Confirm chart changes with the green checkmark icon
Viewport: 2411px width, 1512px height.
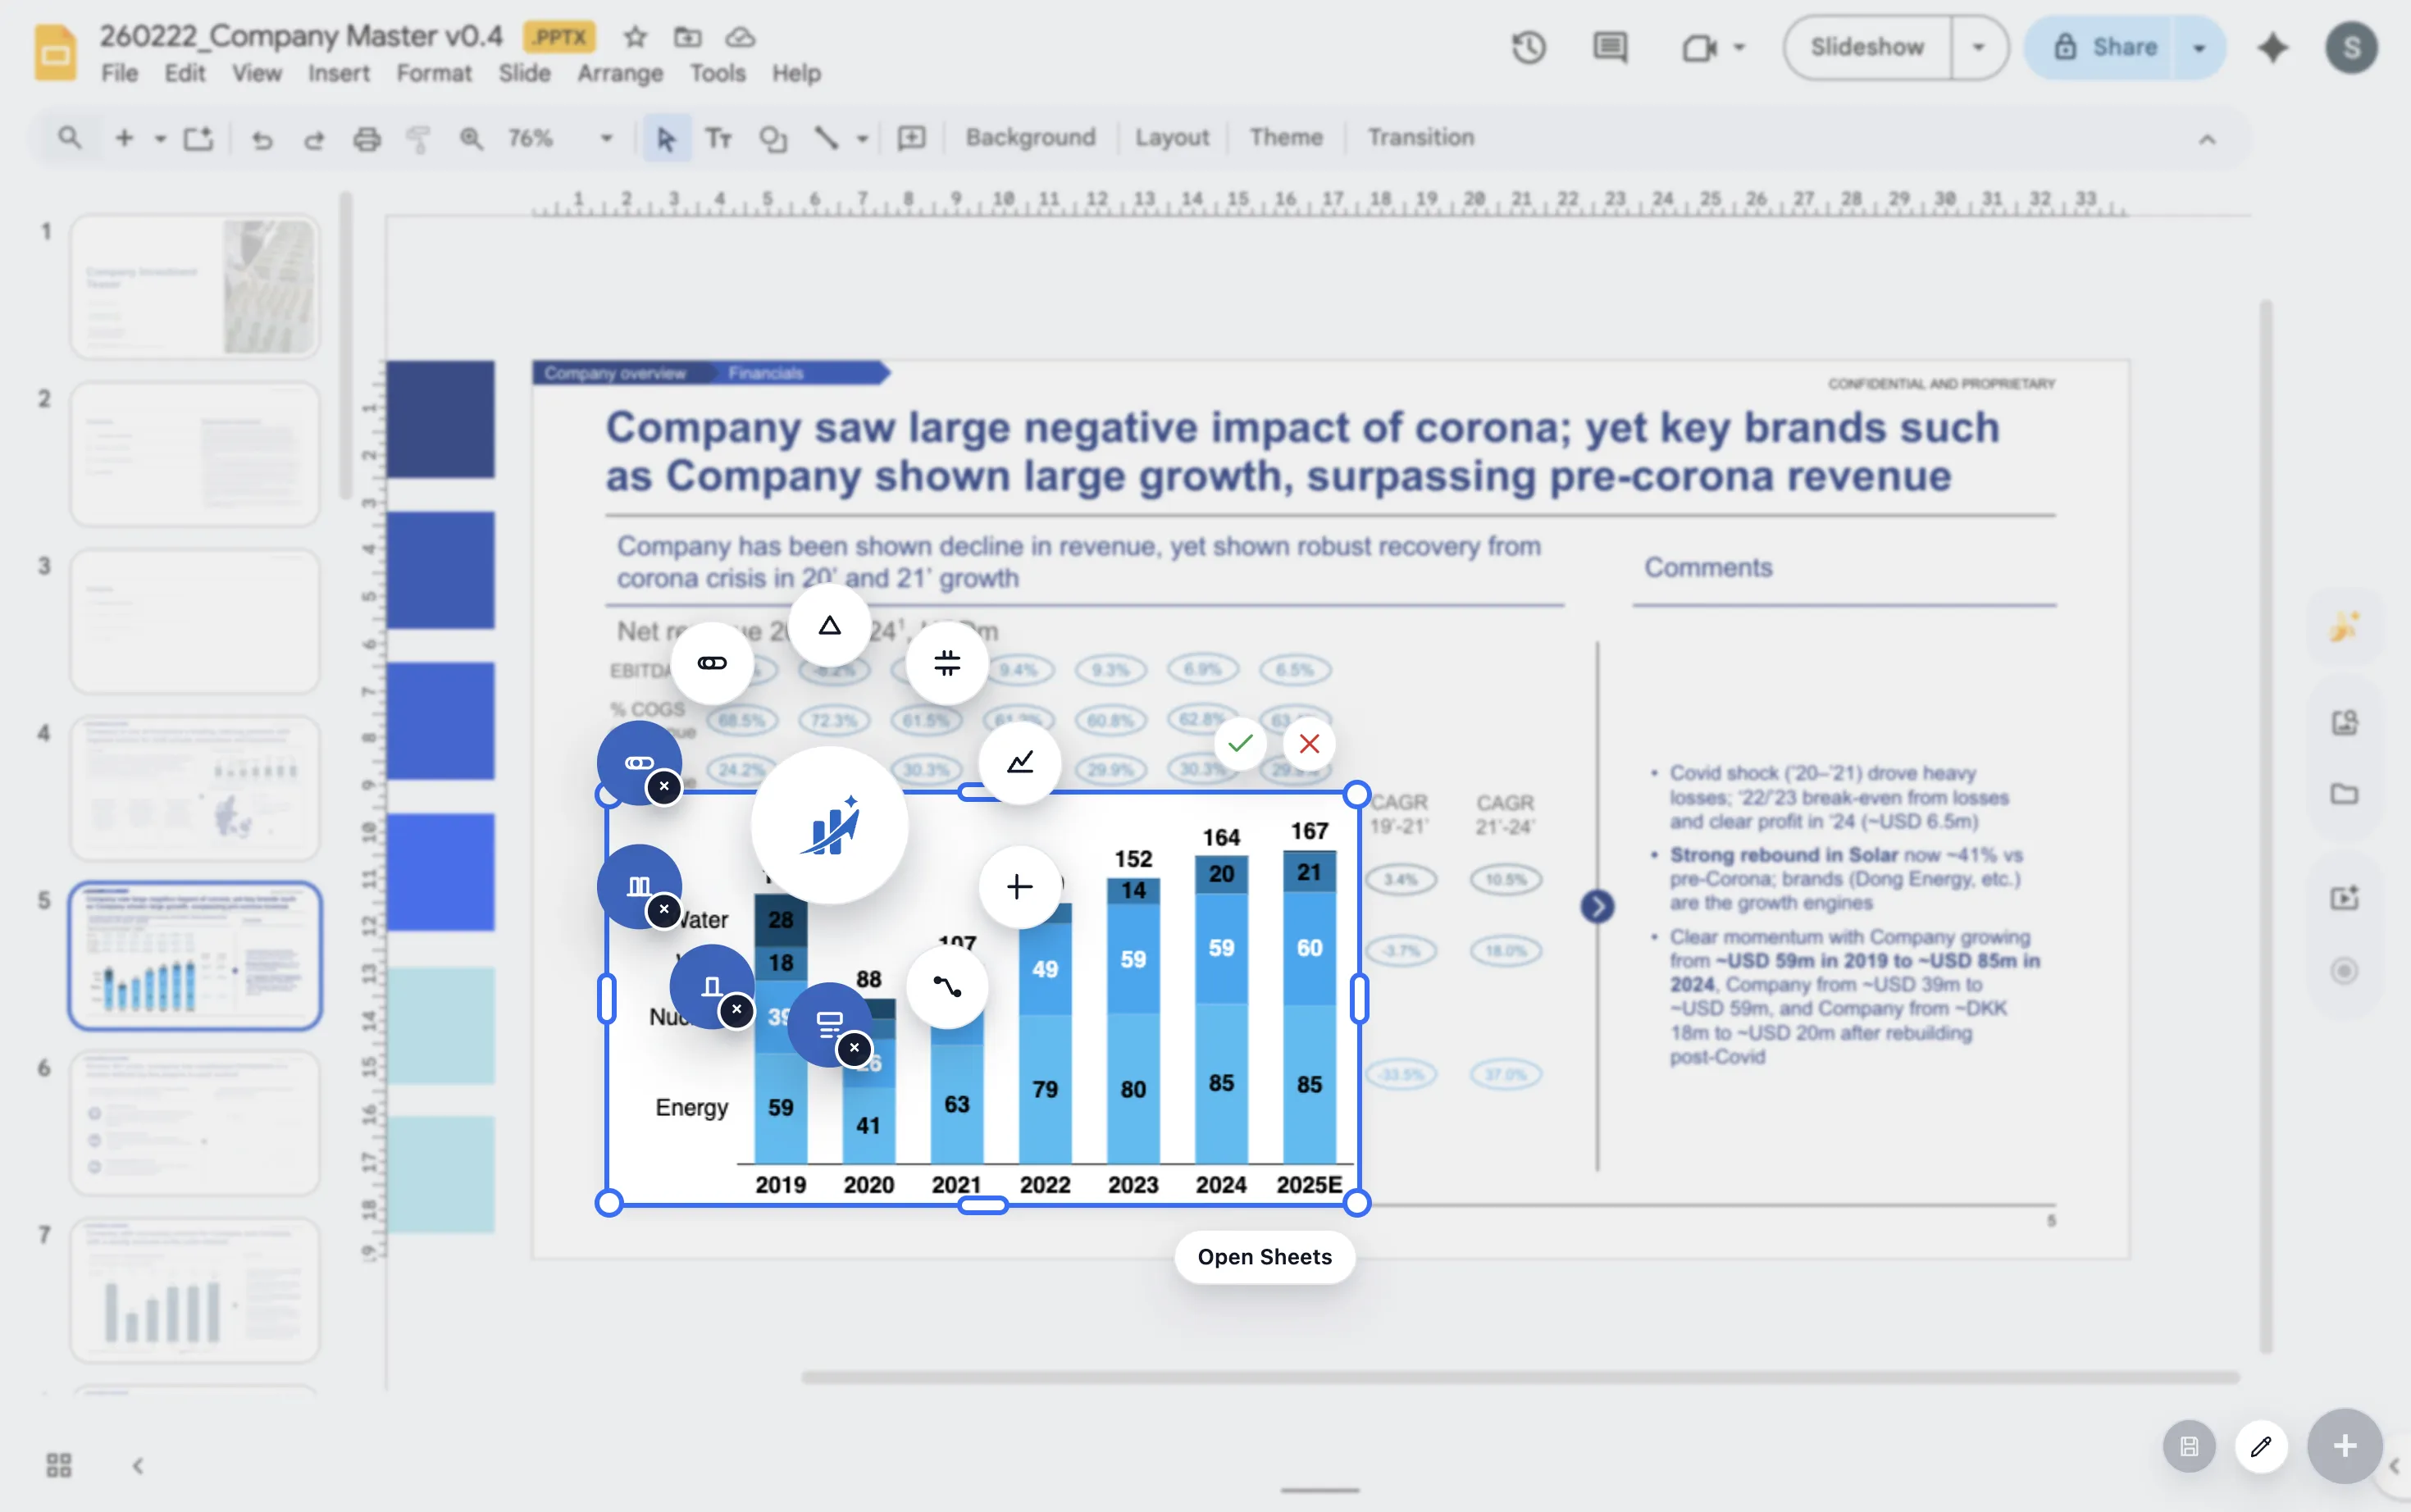(x=1240, y=743)
